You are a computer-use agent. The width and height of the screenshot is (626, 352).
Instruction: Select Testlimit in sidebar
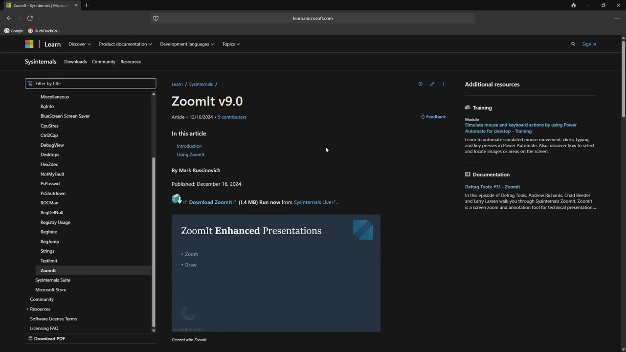(x=49, y=261)
